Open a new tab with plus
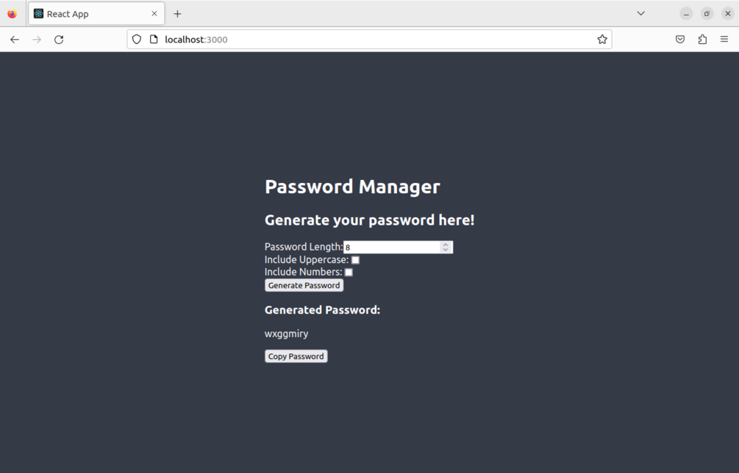 pos(177,14)
